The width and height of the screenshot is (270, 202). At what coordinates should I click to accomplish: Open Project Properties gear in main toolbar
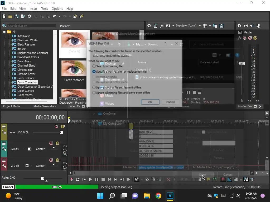[29, 16]
